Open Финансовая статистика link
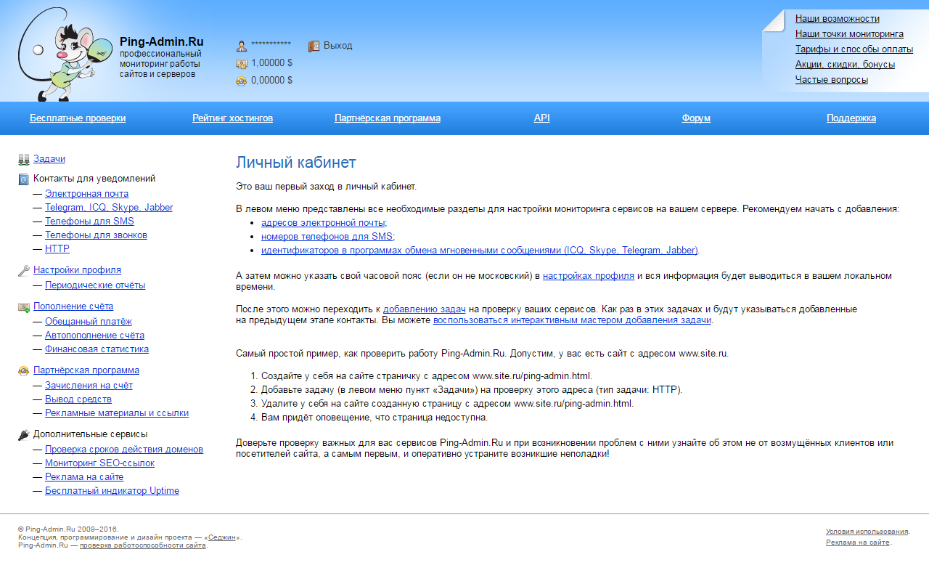The image size is (929, 581). (97, 349)
